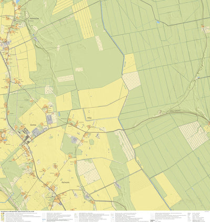Select the small blue pond at top-left edge

18,2
